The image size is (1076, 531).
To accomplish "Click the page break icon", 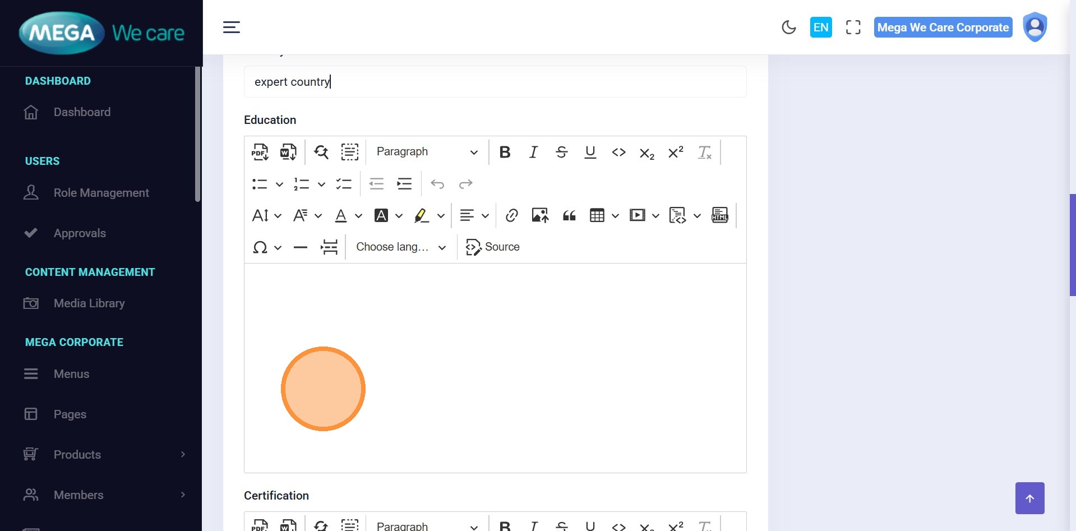I will (329, 247).
